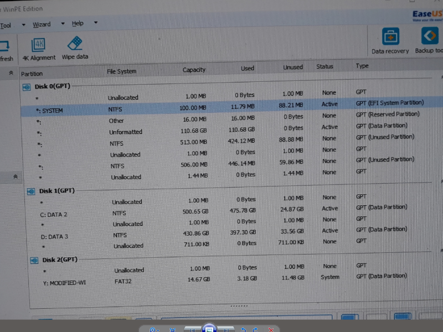Select the D: DATA 3 partition
The image size is (443, 332).
tap(54, 237)
